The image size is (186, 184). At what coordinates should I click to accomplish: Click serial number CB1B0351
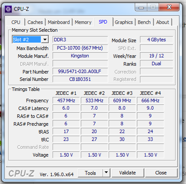pyautogui.click(x=80, y=79)
